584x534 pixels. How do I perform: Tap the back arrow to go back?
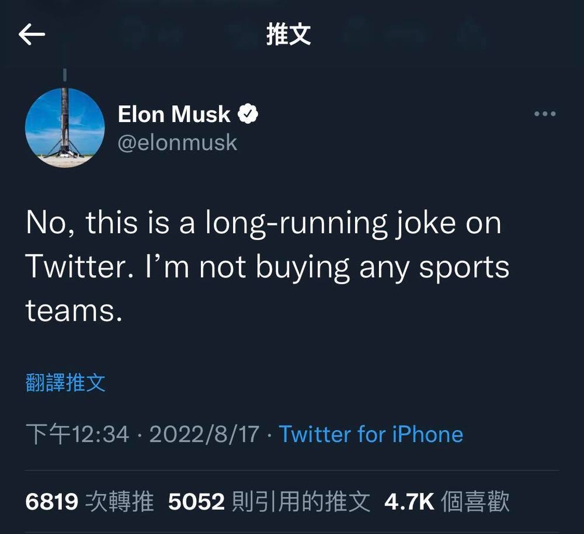pos(30,34)
